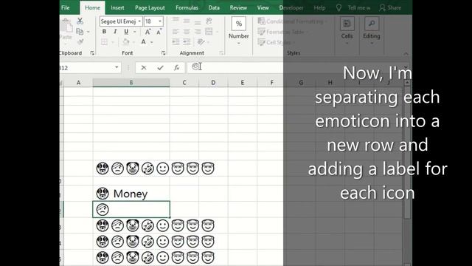Cancel the formula bar entry with X
472x266 pixels.
[x=144, y=67]
